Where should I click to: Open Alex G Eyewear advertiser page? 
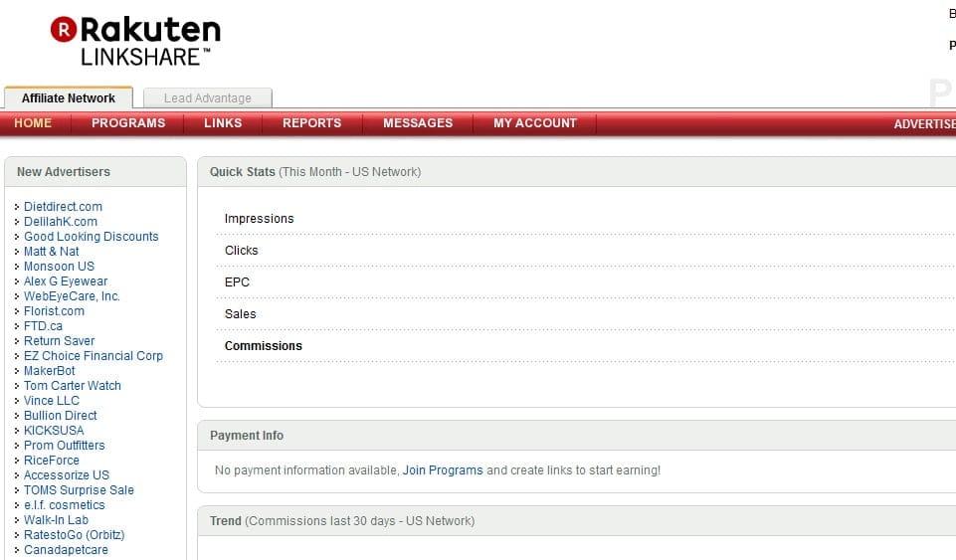click(x=66, y=280)
